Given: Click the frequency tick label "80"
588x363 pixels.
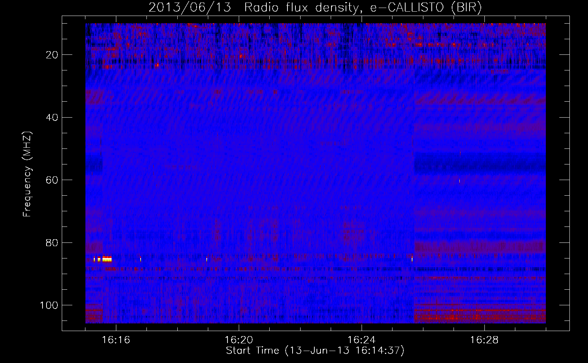Looking at the screenshot, I should click(52, 243).
